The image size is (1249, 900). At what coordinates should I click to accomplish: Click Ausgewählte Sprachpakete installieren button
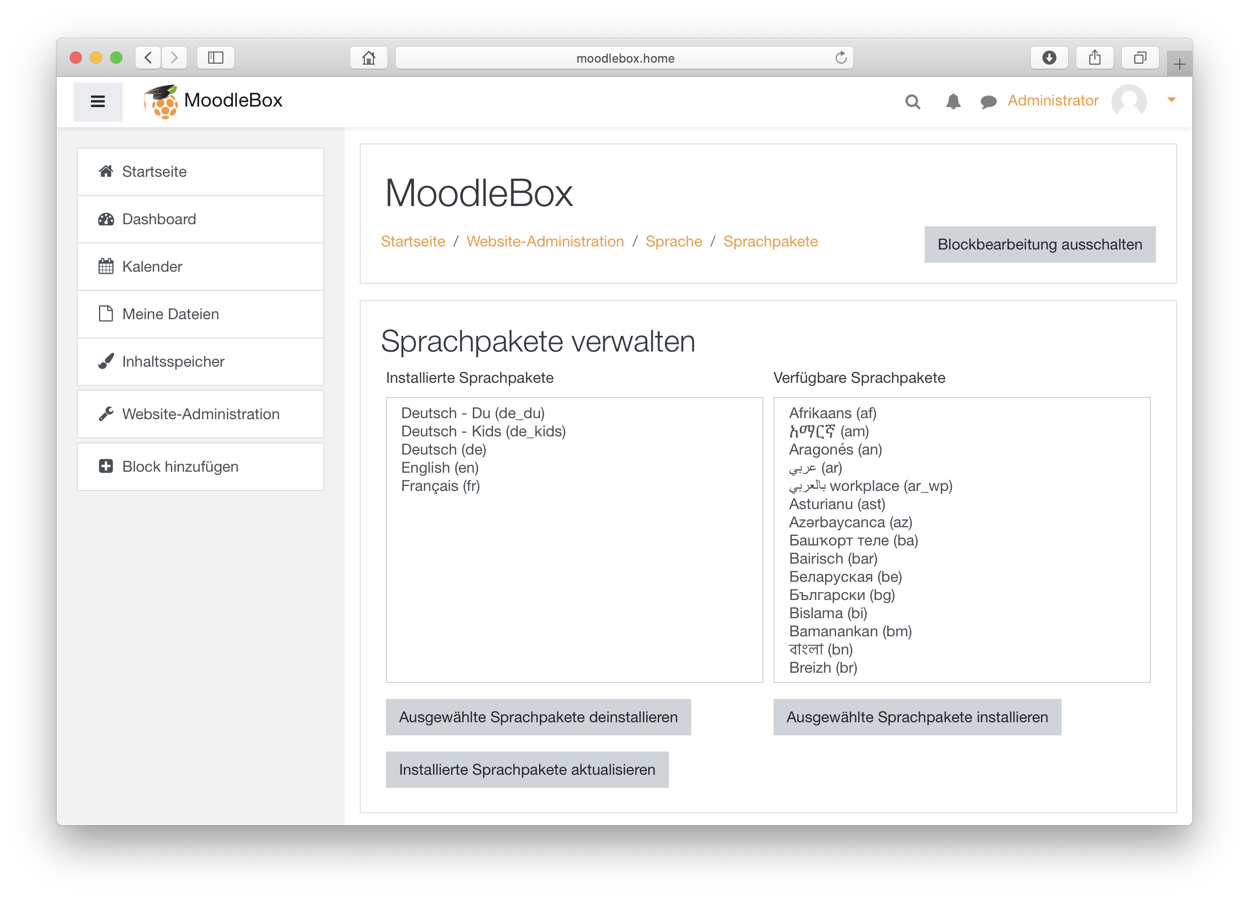(917, 717)
